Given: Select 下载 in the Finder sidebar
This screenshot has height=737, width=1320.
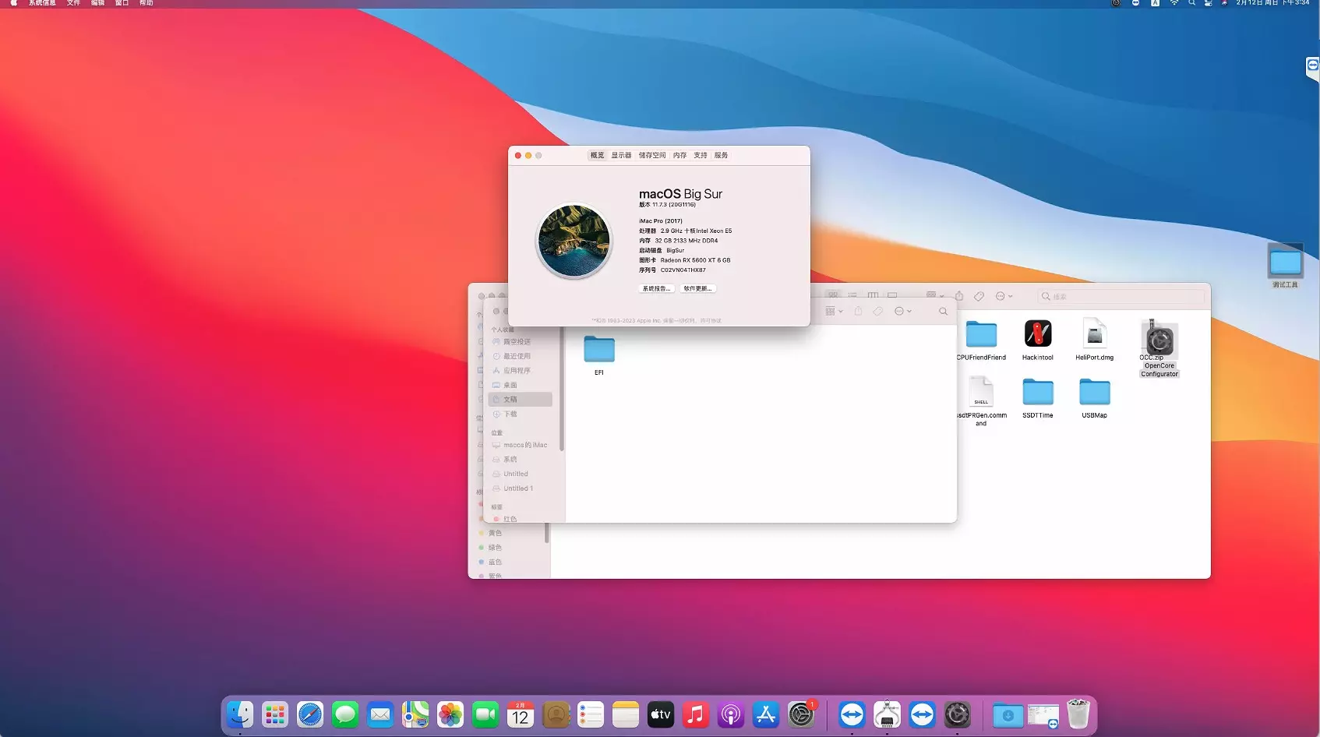Looking at the screenshot, I should [510, 414].
